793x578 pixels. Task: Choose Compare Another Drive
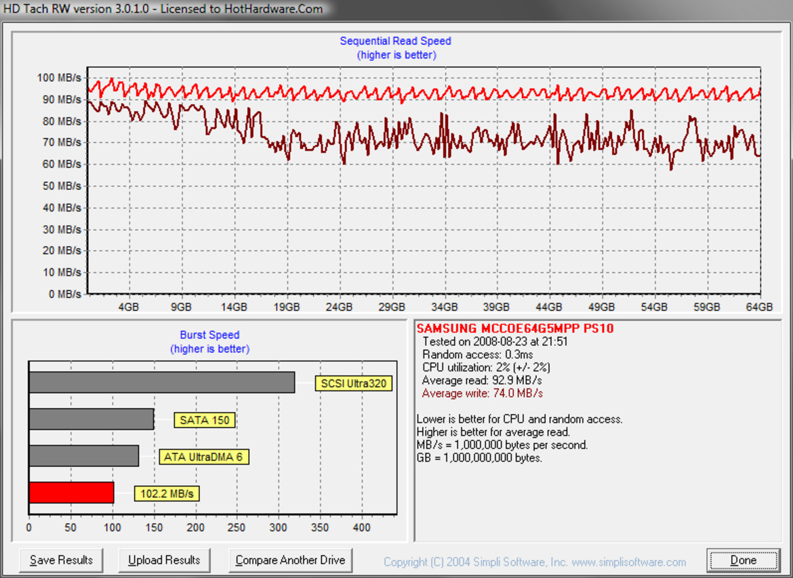(x=290, y=560)
